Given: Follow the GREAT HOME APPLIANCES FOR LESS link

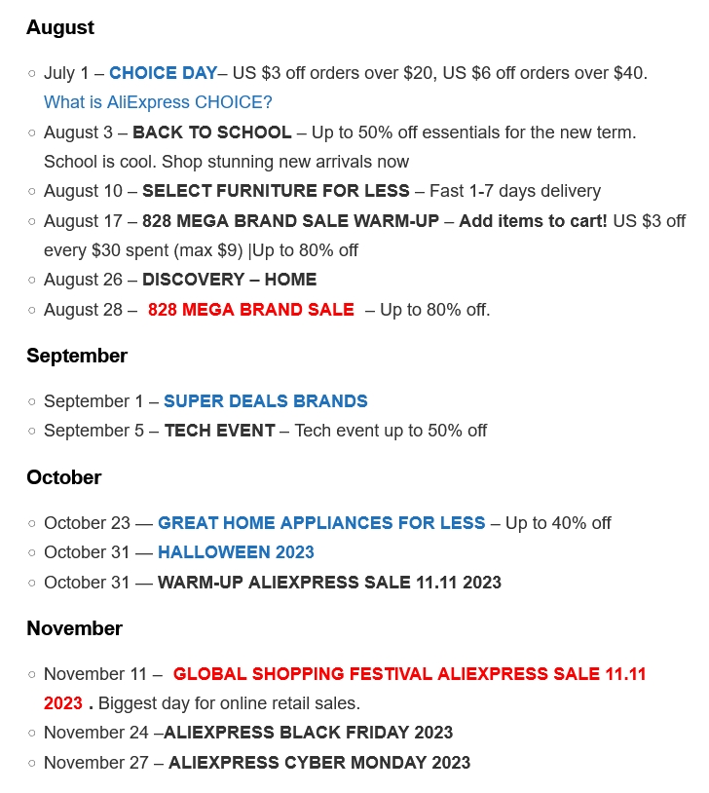Looking at the screenshot, I should 321,523.
